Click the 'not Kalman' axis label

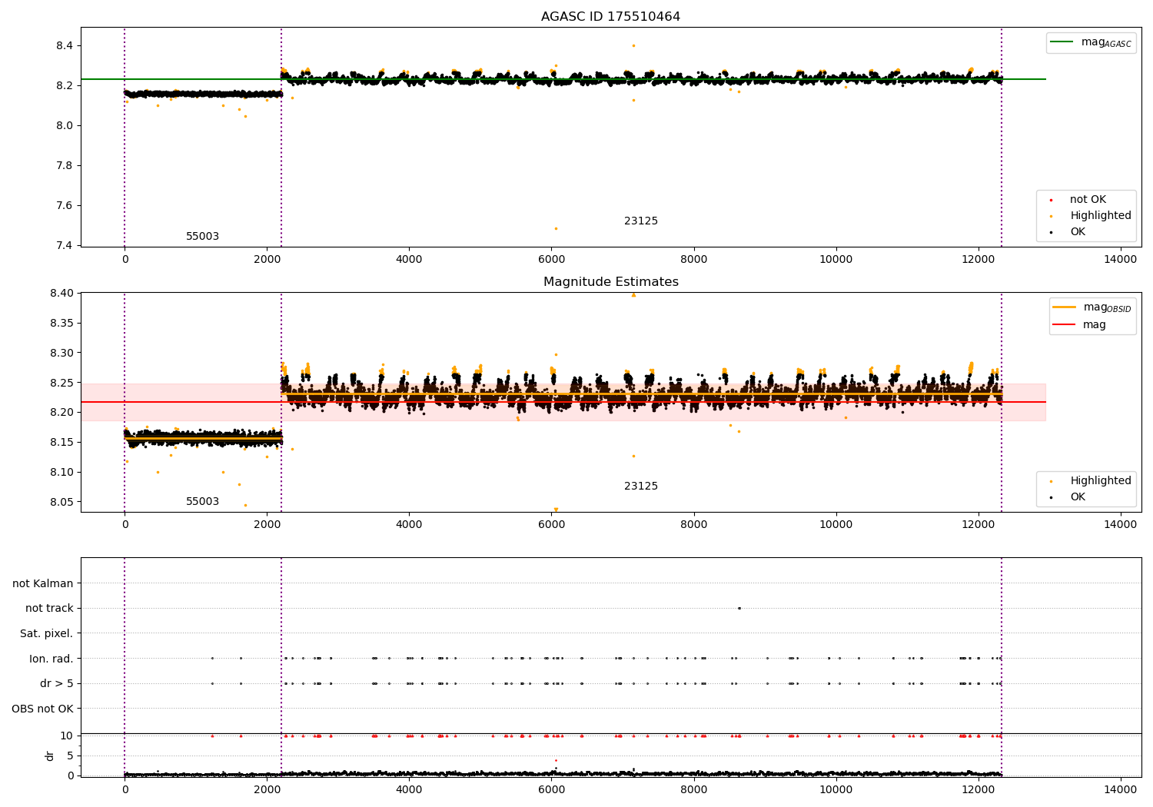click(43, 584)
